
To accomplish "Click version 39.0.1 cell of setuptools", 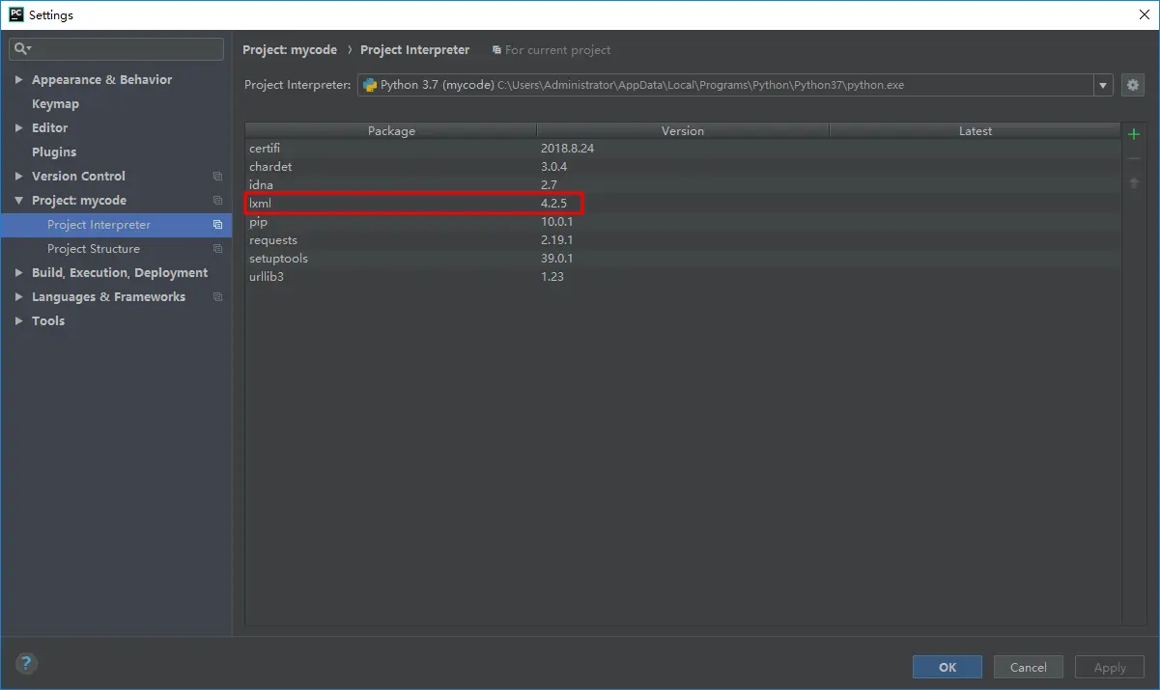I will point(557,259).
